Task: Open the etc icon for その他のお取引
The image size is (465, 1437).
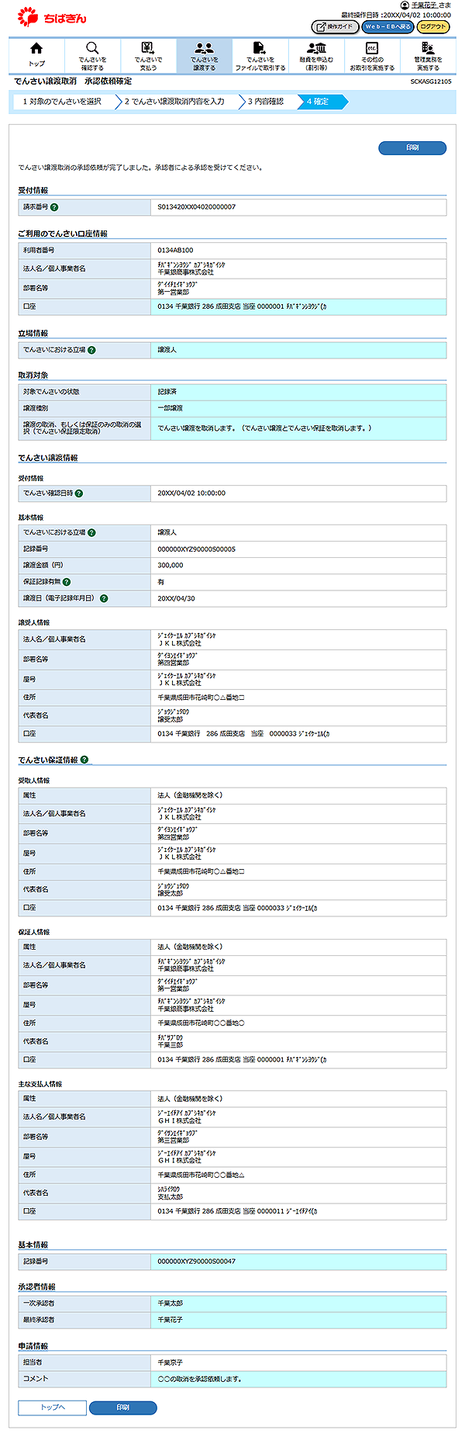Action: [372, 49]
